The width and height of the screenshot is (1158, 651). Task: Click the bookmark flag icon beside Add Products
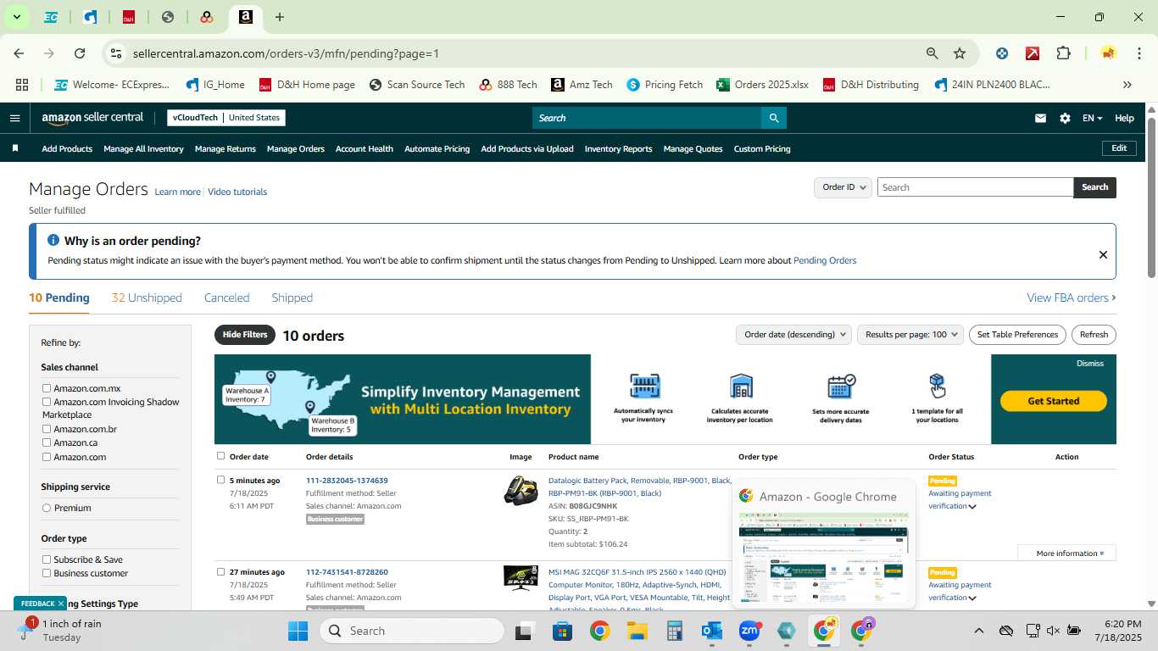15,148
